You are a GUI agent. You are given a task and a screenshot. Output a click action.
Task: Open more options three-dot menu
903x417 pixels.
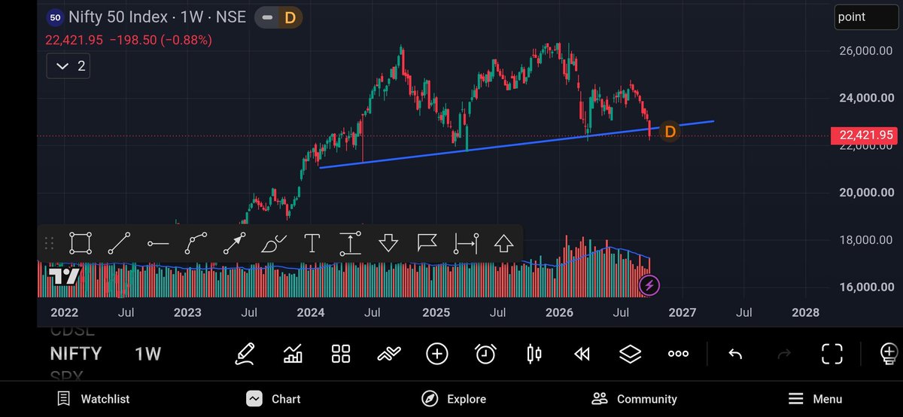pyautogui.click(x=678, y=354)
